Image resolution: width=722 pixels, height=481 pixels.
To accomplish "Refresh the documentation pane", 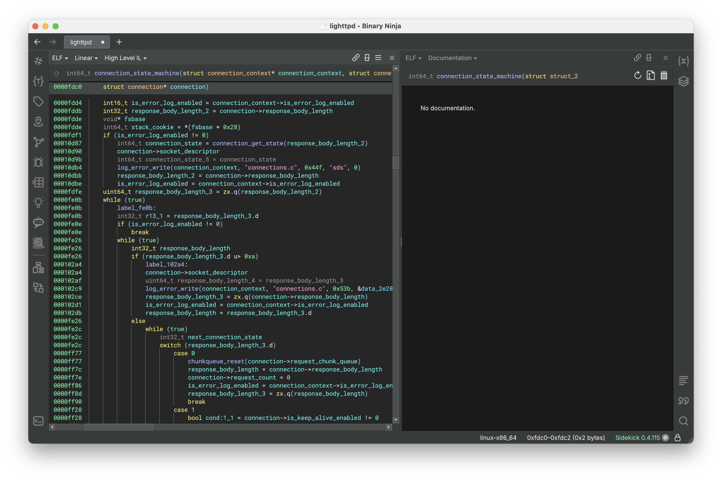I will coord(637,75).
